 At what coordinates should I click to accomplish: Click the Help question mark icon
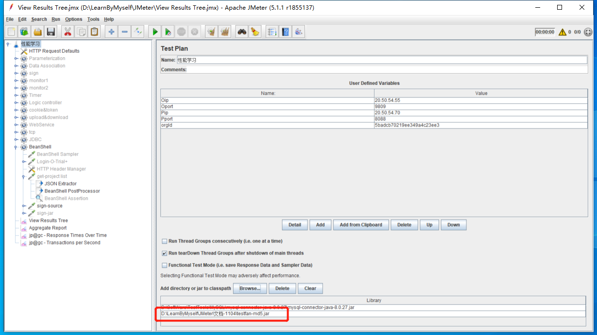coord(285,32)
